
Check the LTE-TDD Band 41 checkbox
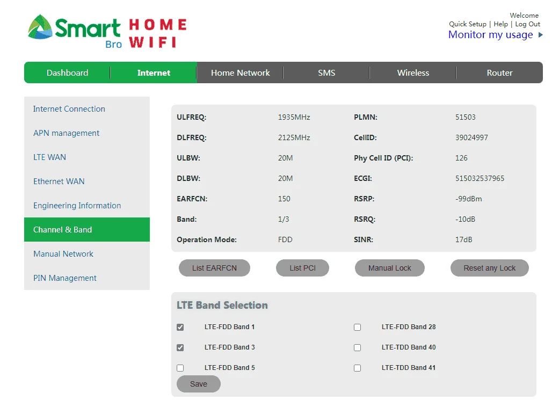pyautogui.click(x=358, y=368)
